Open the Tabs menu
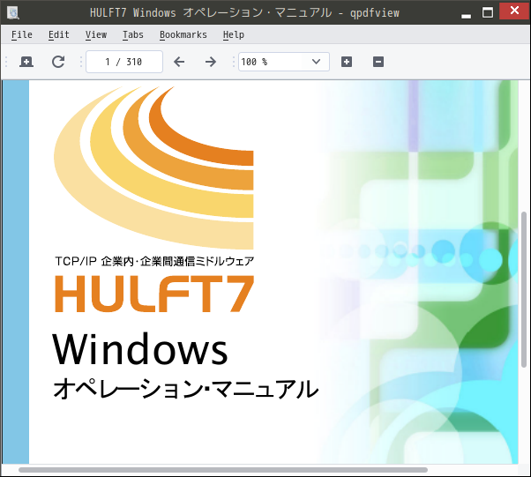531x477 pixels. click(x=133, y=35)
